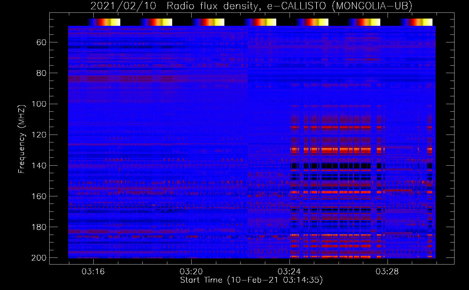
Task: Select the 120 frequency tick label
Action: pyautogui.click(x=39, y=135)
